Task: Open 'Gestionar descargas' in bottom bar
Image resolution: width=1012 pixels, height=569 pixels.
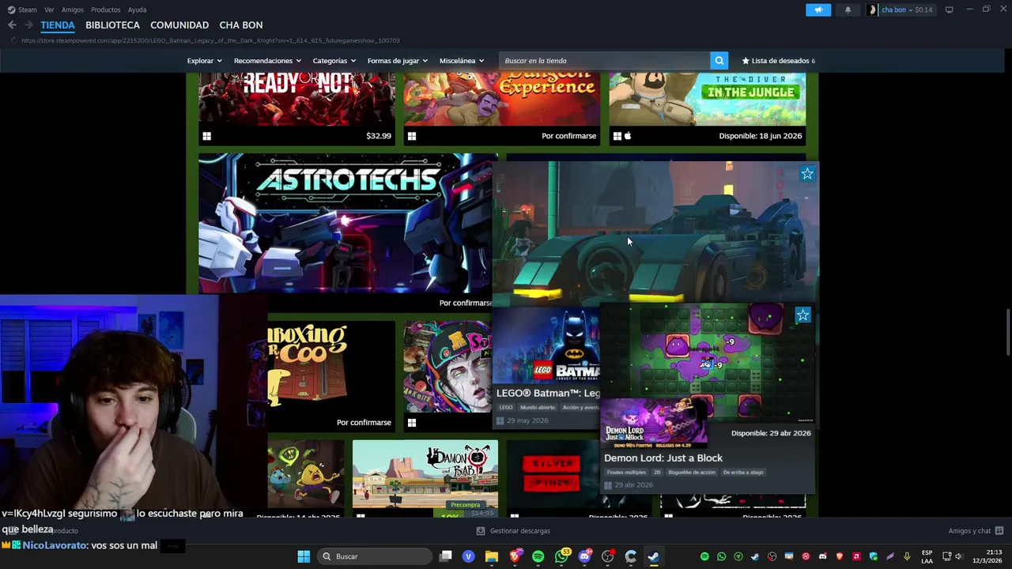Action: pos(513,531)
